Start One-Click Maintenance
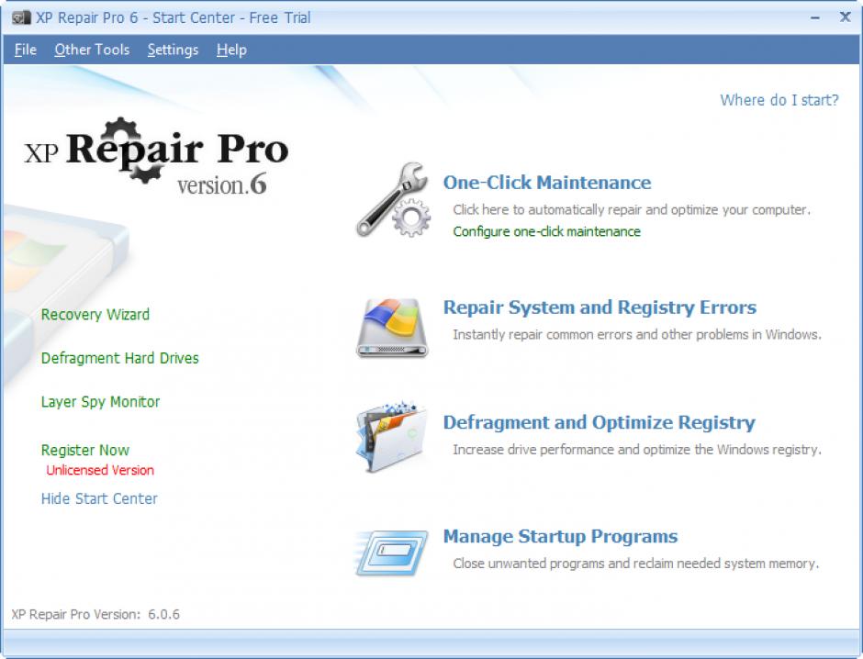863x659 pixels. point(547,182)
